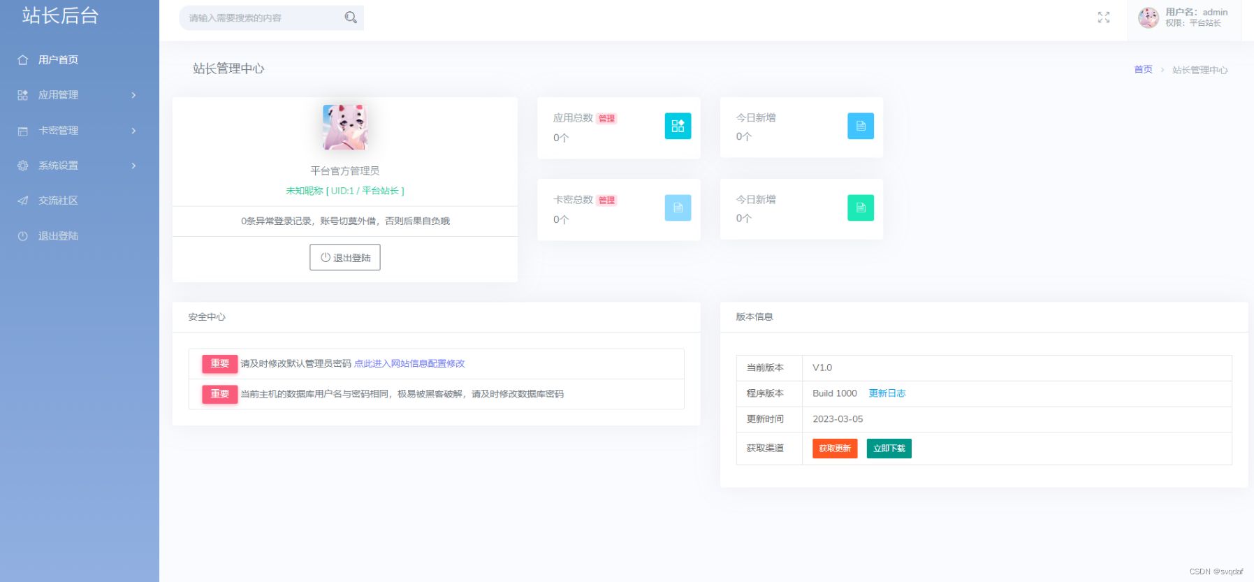Click the 站长管理中心 breadcrumb text
This screenshot has height=582, width=1254.
pyautogui.click(x=1200, y=70)
